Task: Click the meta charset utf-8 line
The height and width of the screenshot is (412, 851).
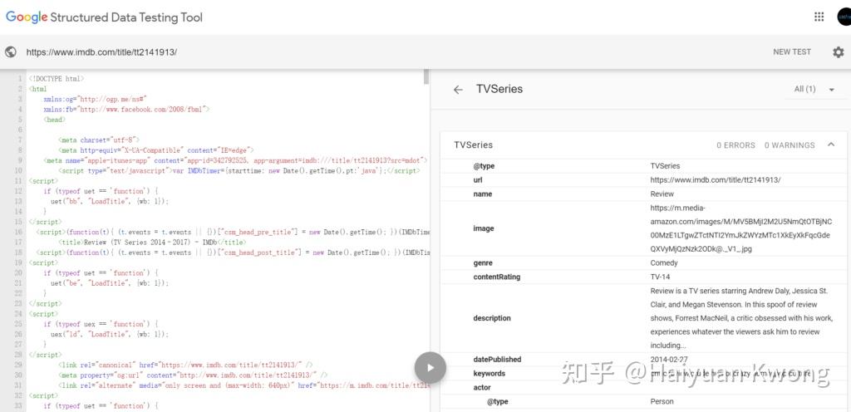Action: tap(99, 140)
